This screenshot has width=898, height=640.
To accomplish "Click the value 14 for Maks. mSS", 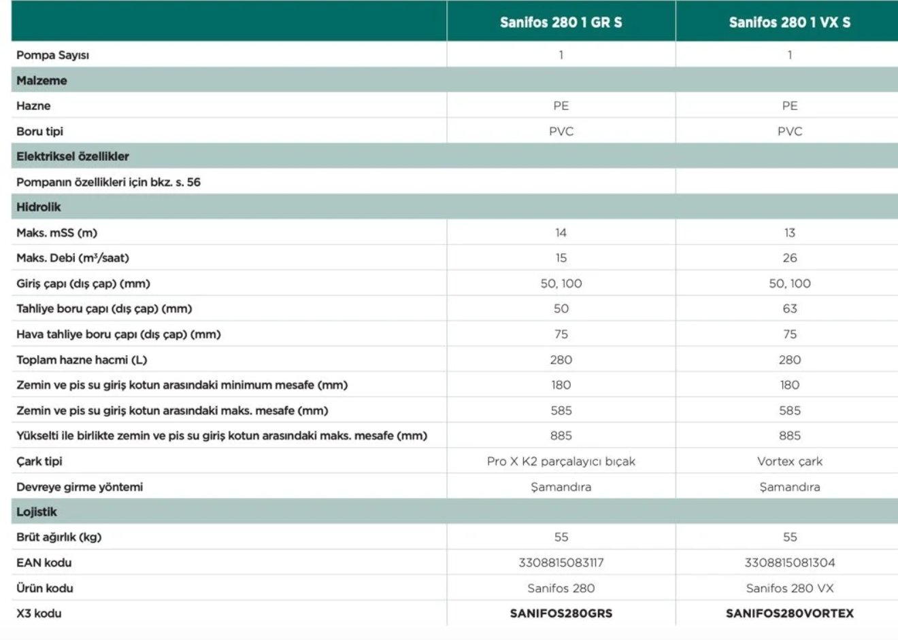I will point(561,233).
